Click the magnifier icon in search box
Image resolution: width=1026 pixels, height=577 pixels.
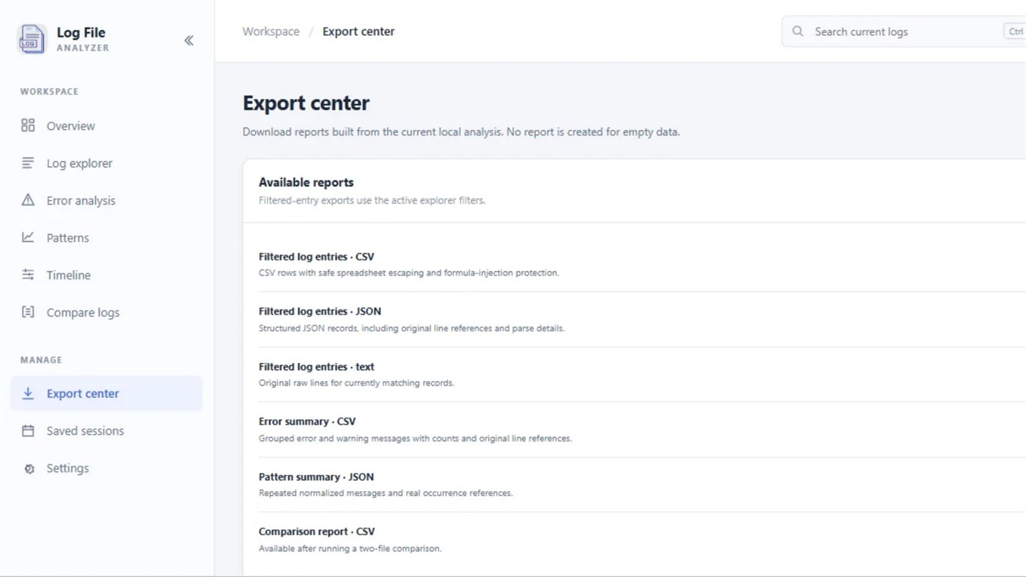798,32
